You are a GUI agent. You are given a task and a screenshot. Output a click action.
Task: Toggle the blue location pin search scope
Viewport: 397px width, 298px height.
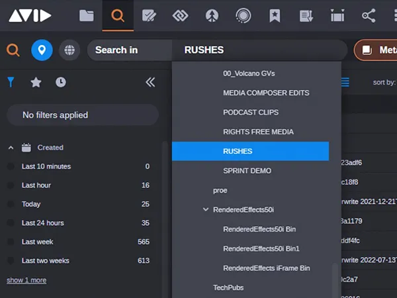click(x=42, y=50)
